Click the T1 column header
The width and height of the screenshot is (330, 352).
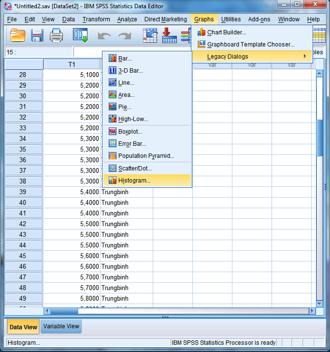pos(72,64)
